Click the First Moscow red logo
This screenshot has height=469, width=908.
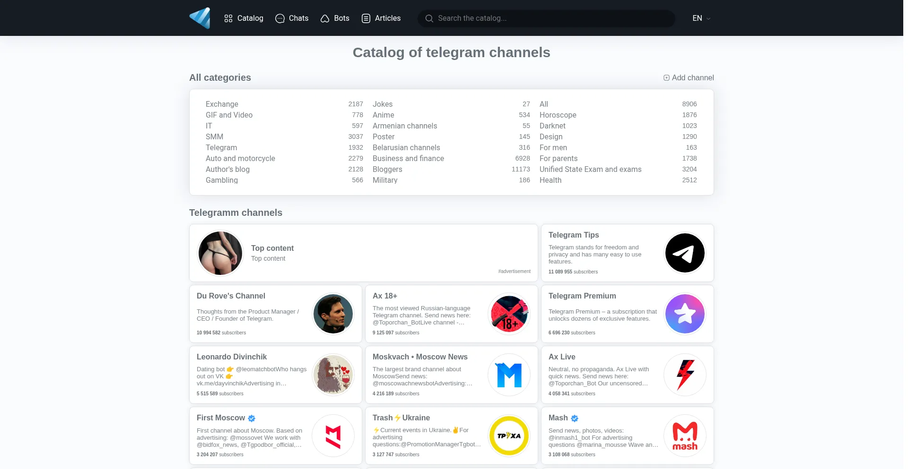pos(333,436)
